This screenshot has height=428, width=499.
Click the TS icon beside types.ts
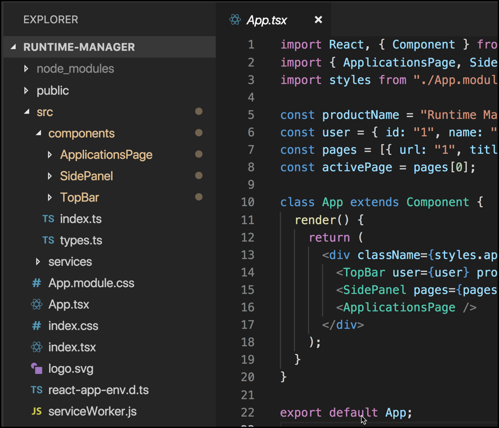click(48, 240)
